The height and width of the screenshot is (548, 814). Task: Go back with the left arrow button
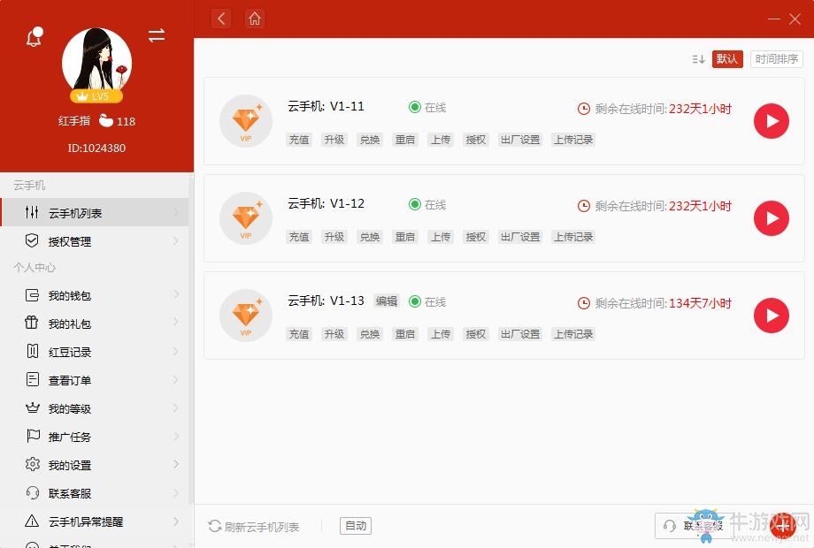[221, 19]
